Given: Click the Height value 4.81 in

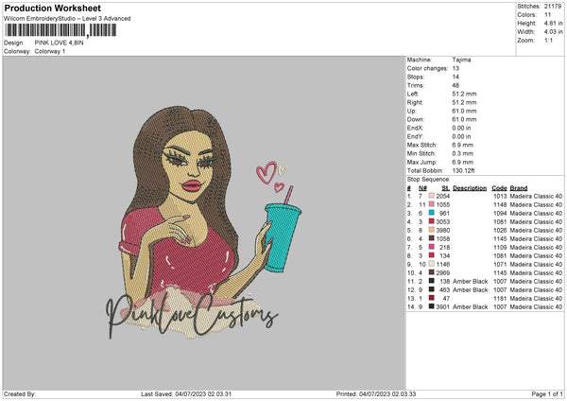Looking at the screenshot, I should tap(553, 23).
